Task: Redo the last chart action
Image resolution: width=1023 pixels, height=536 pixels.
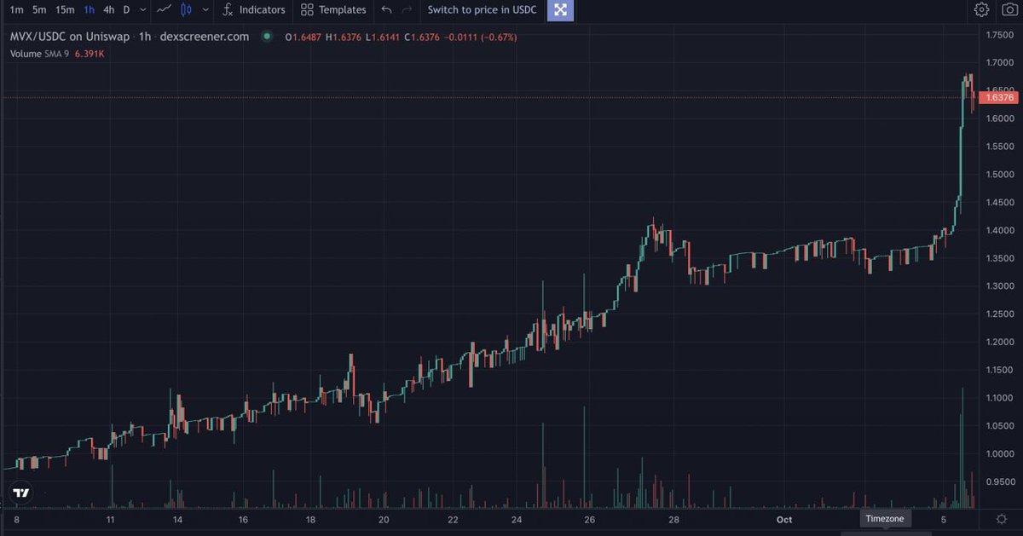Action: 407,10
